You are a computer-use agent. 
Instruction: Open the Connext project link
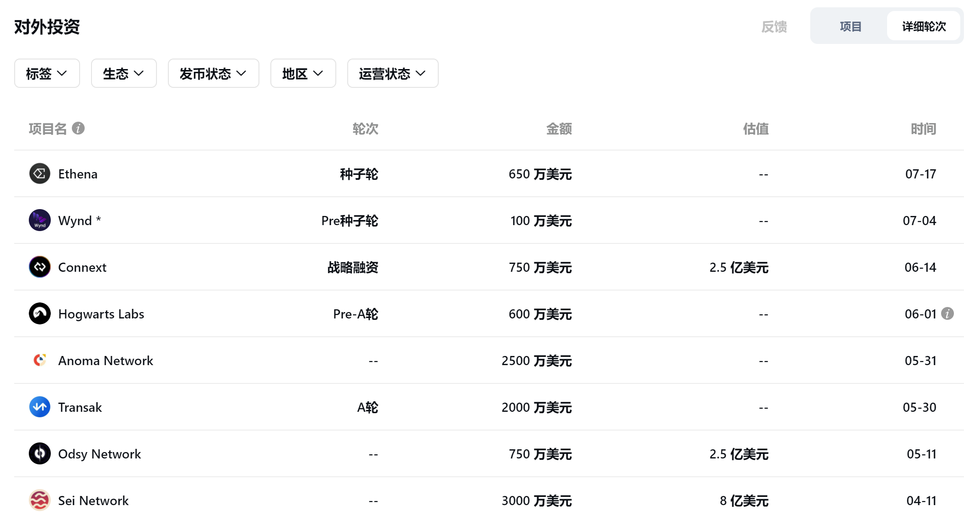tap(82, 268)
